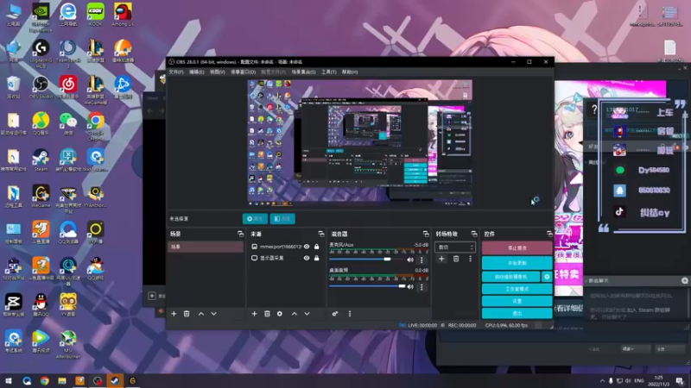The height and width of the screenshot is (388, 691).
Task: Open the Tools menu in OBS
Action: pyautogui.click(x=328, y=72)
